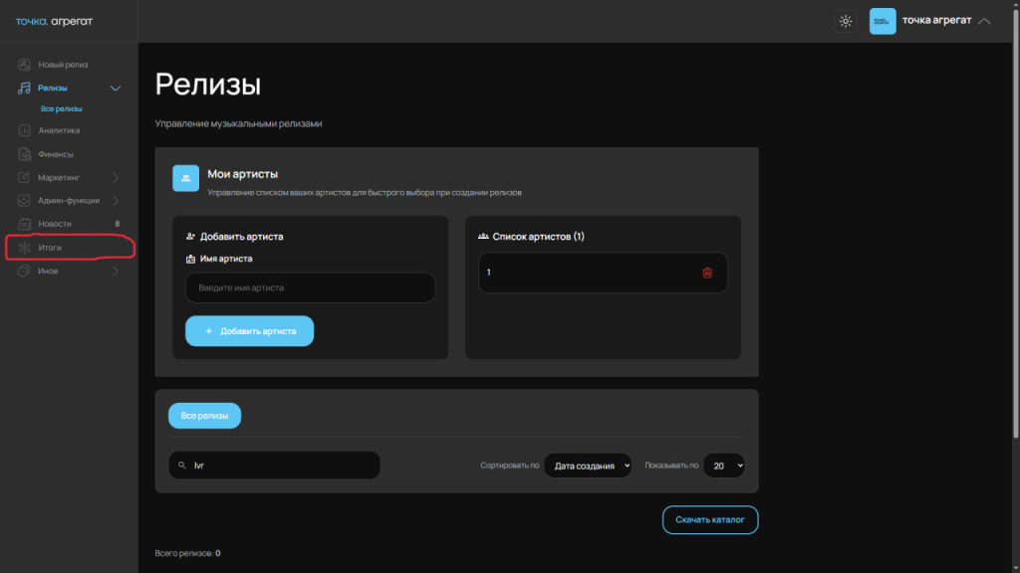Click the red trash icon for artist 1
The image size is (1020, 573).
(x=707, y=273)
